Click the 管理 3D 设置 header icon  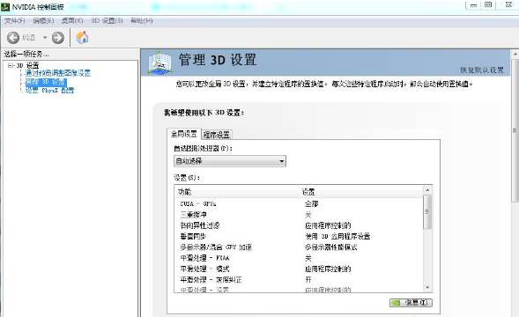[x=160, y=63]
